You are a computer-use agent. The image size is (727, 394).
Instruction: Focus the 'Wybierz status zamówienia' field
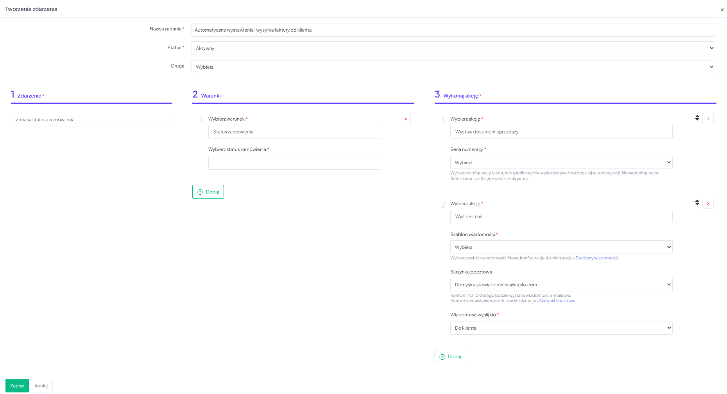click(x=294, y=163)
